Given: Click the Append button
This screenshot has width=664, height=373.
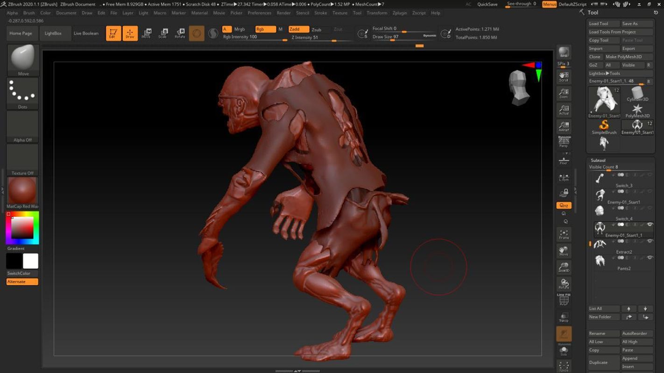Looking at the screenshot, I should pyautogui.click(x=637, y=358).
